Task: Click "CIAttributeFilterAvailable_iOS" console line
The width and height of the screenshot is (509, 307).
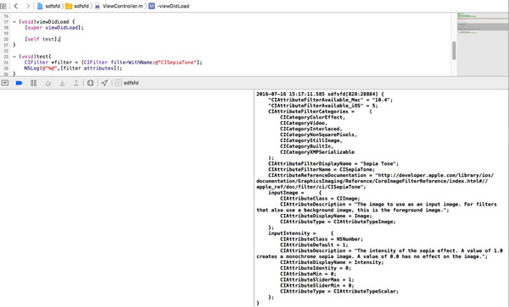Action: pos(322,106)
